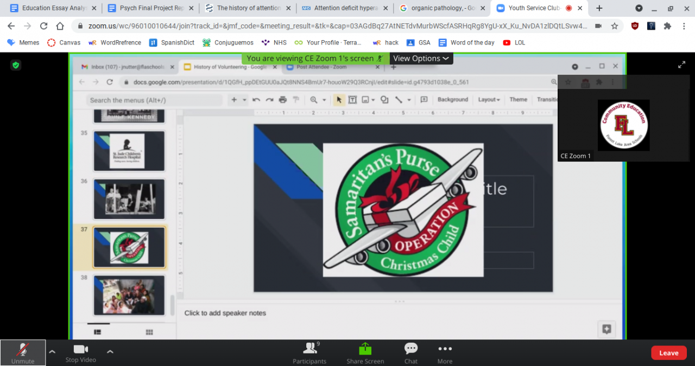Open the LOL YouTube bookmark
Screen dimensions: 695x366
[514, 42]
